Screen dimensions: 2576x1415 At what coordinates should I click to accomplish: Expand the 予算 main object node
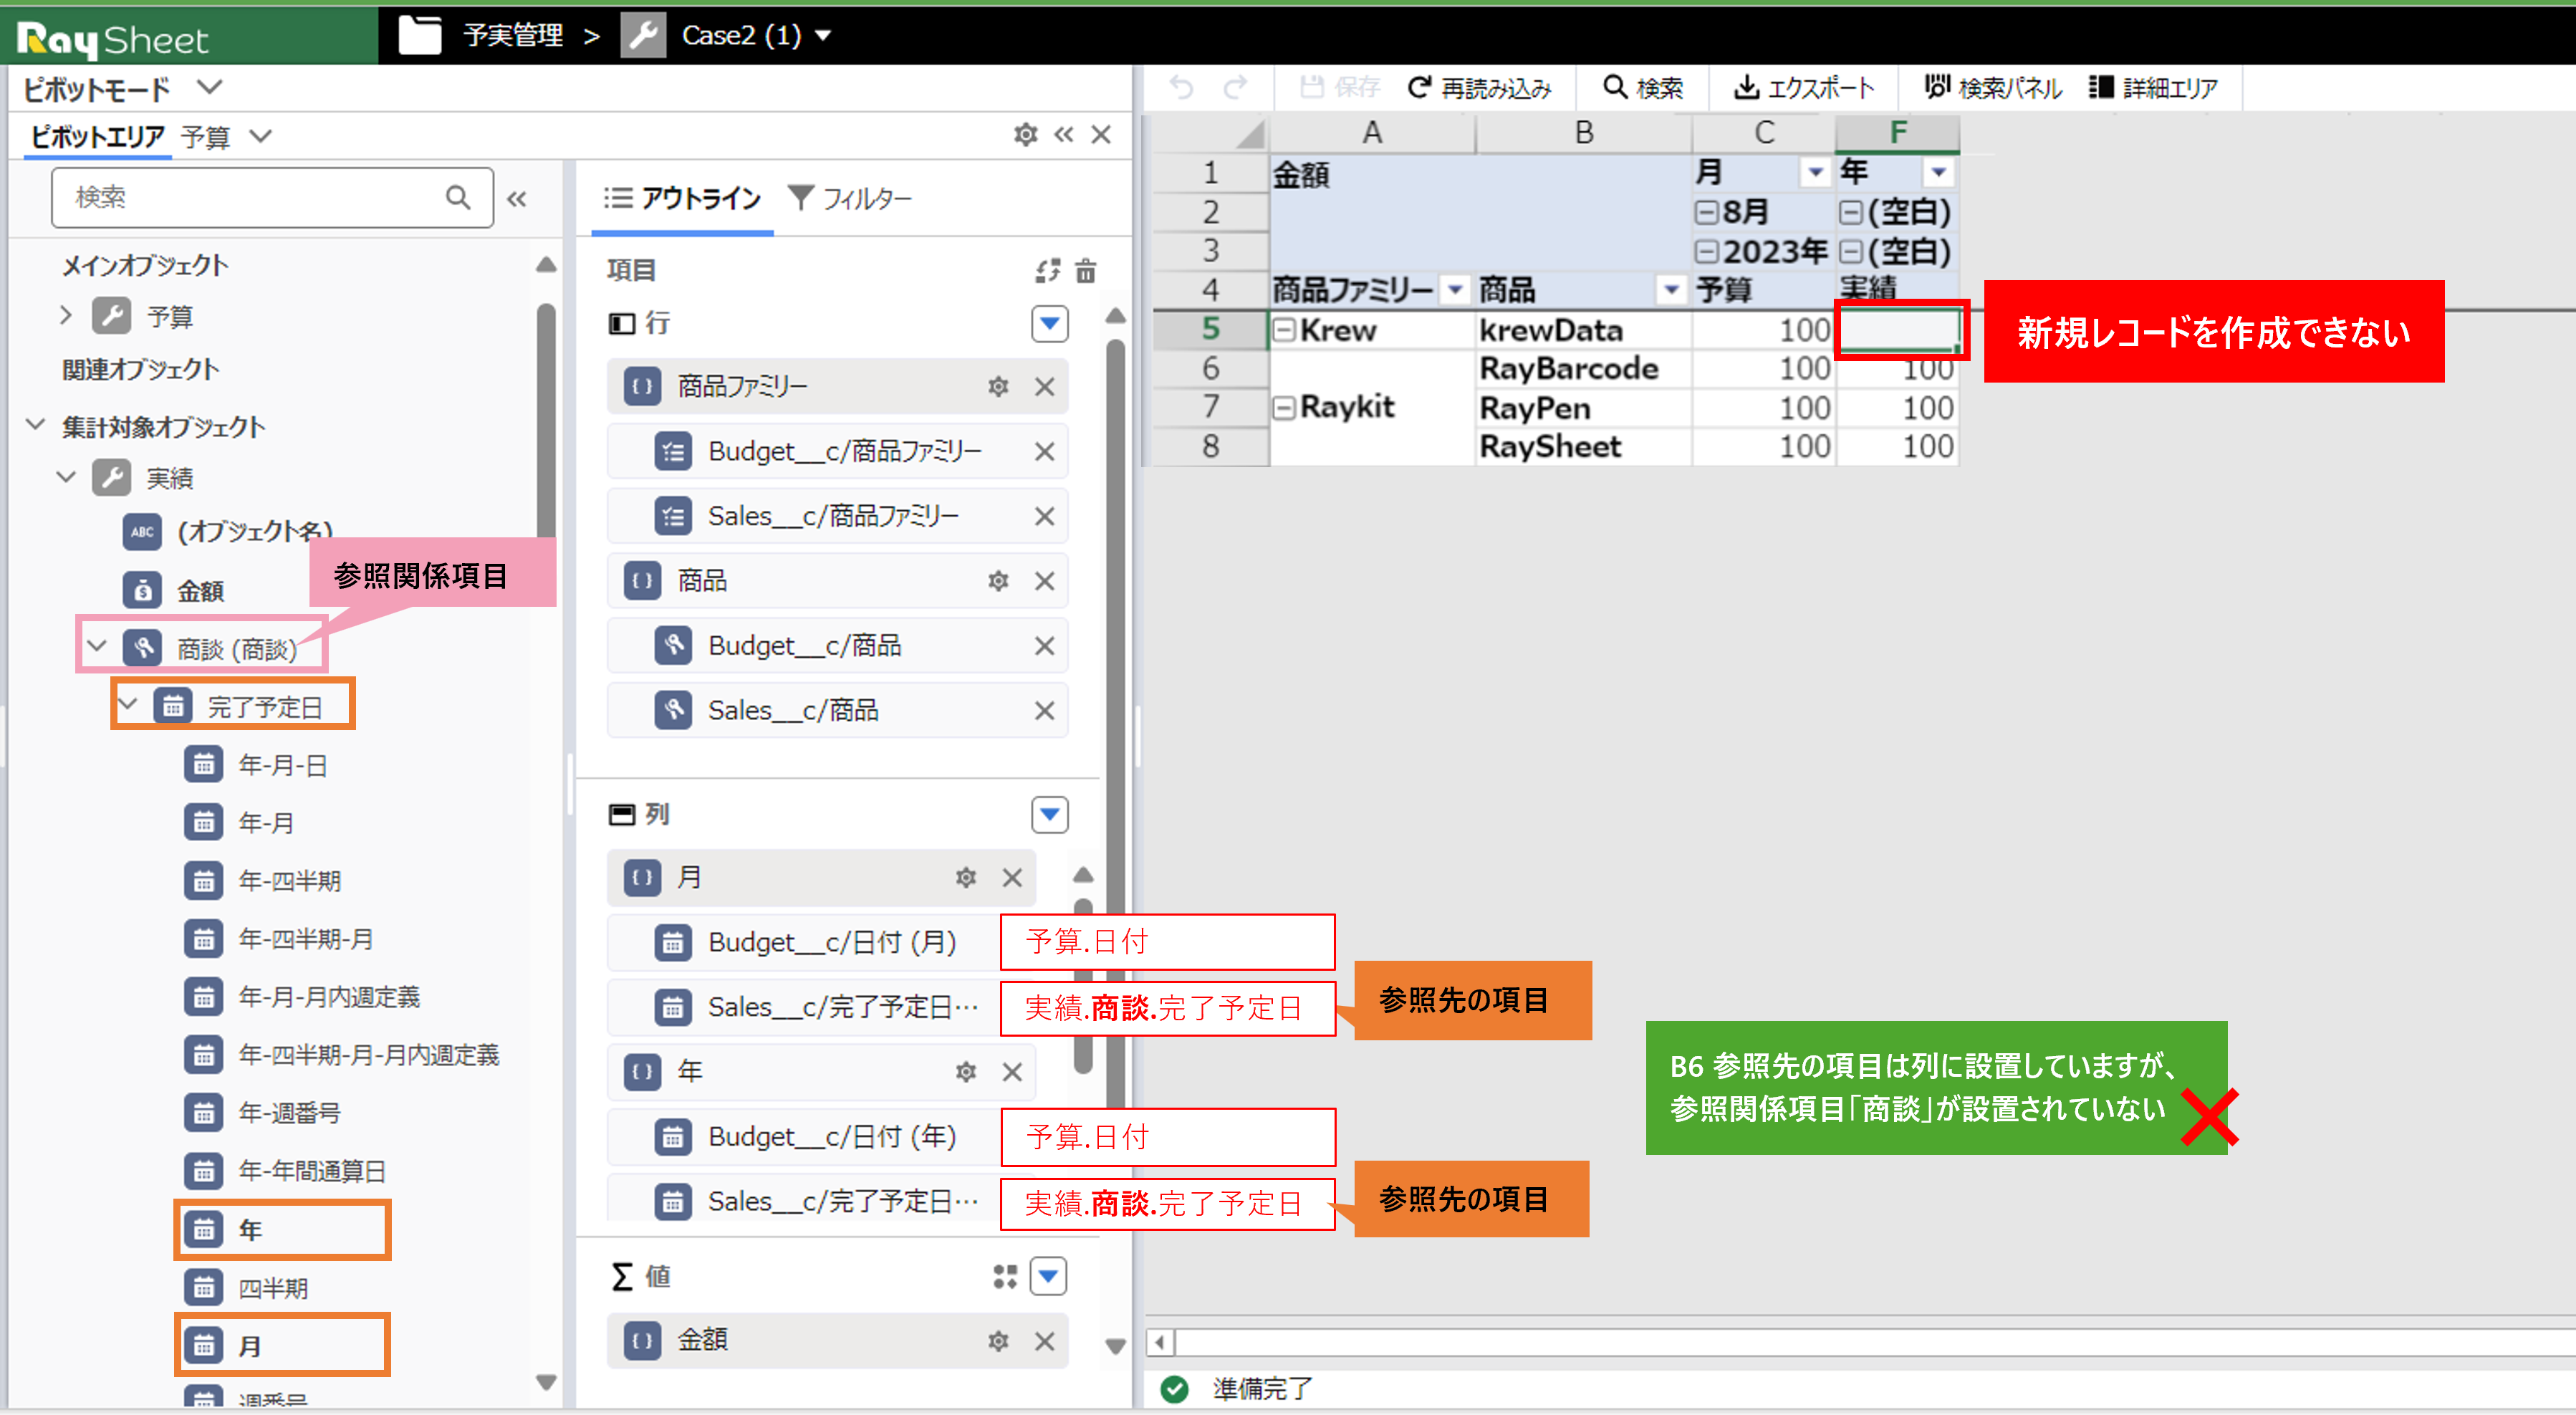(66, 316)
